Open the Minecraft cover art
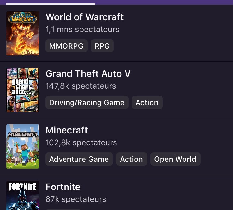 (x=23, y=147)
